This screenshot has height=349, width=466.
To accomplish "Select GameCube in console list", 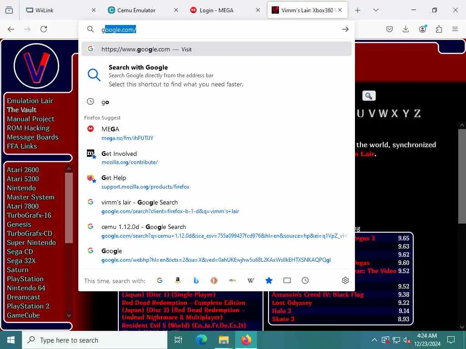I will (x=23, y=315).
